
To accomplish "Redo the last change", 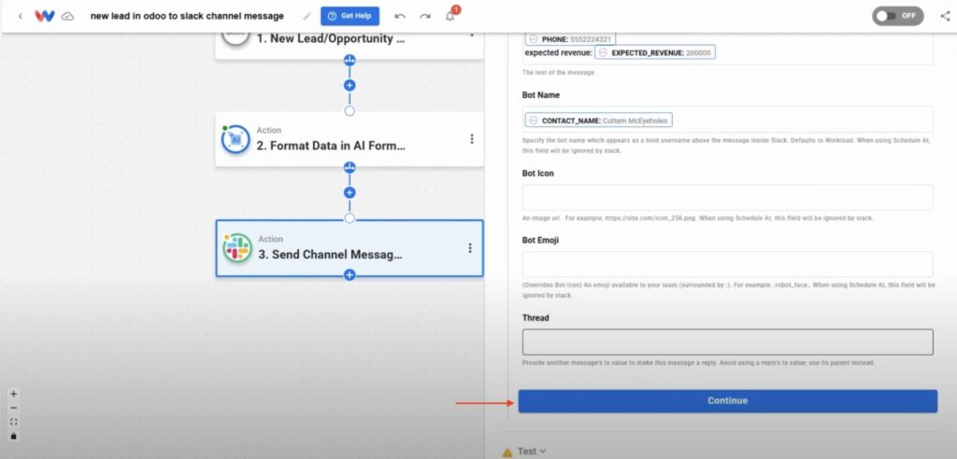I will [425, 17].
